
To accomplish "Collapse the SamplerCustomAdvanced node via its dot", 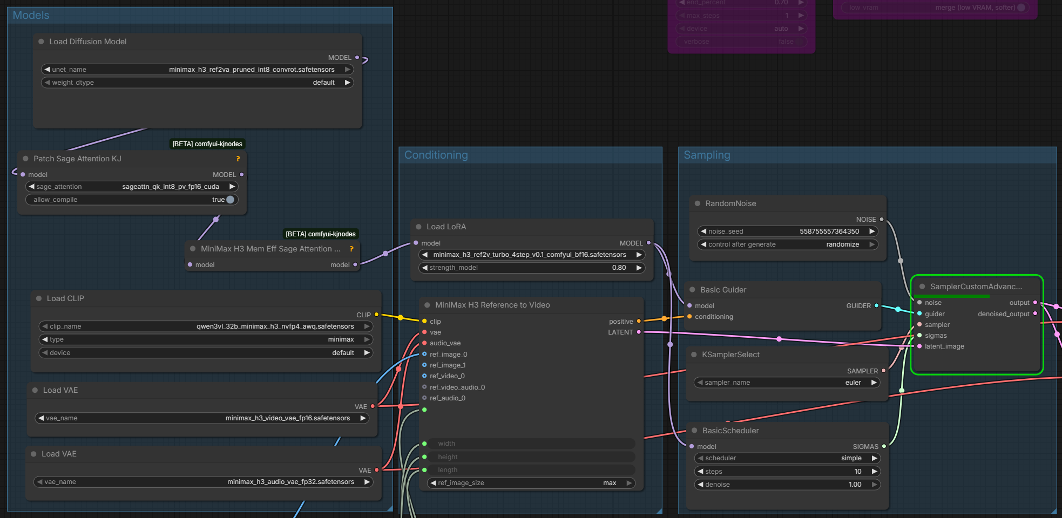I will coord(922,287).
